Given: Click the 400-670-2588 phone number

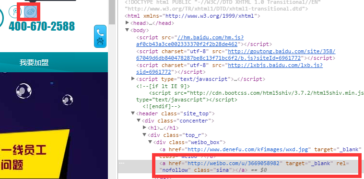Looking at the screenshot, I should coord(42,26).
